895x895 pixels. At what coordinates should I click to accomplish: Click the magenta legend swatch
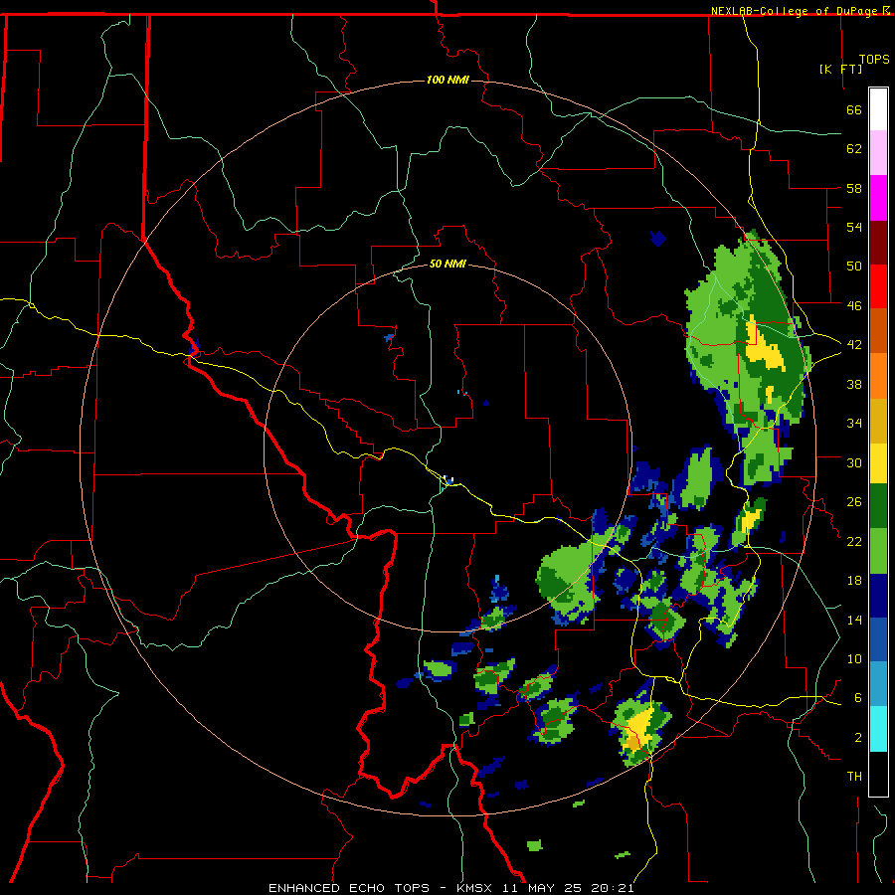[x=878, y=198]
